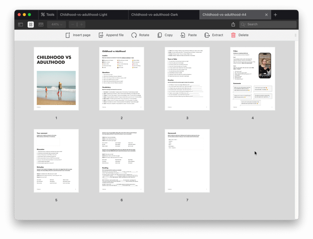Open the Tools menu
313x239 pixels.
[47, 15]
